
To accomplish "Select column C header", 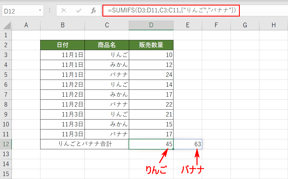I will coord(107,25).
